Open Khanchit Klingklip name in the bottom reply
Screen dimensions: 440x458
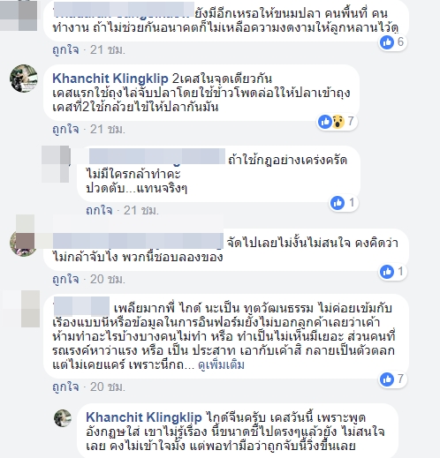click(144, 417)
